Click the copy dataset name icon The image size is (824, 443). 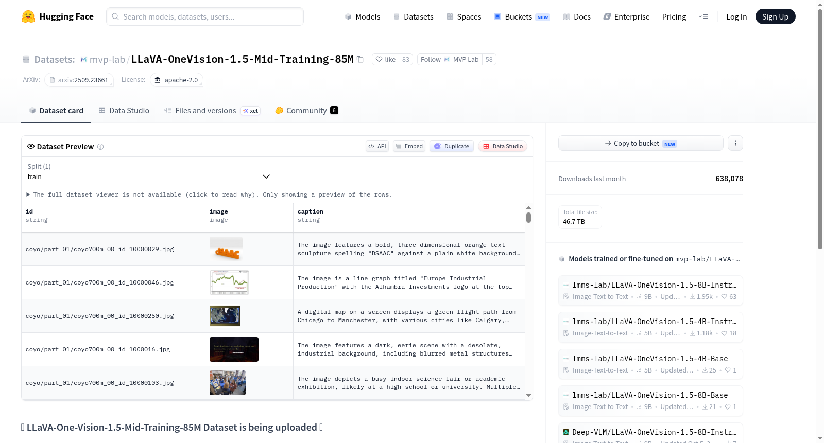[x=360, y=59]
